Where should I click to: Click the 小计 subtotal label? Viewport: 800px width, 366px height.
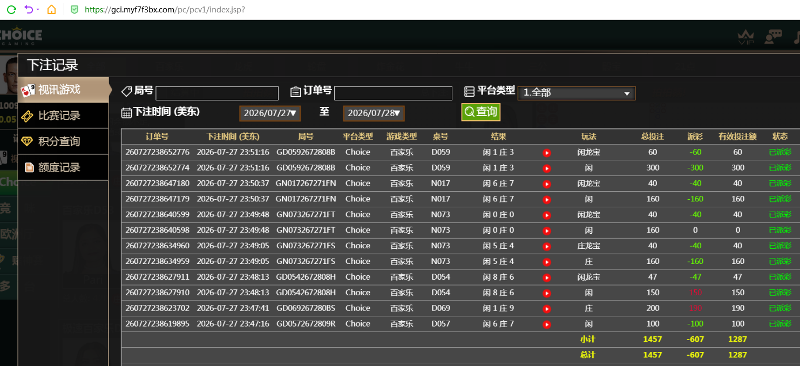tap(588, 340)
